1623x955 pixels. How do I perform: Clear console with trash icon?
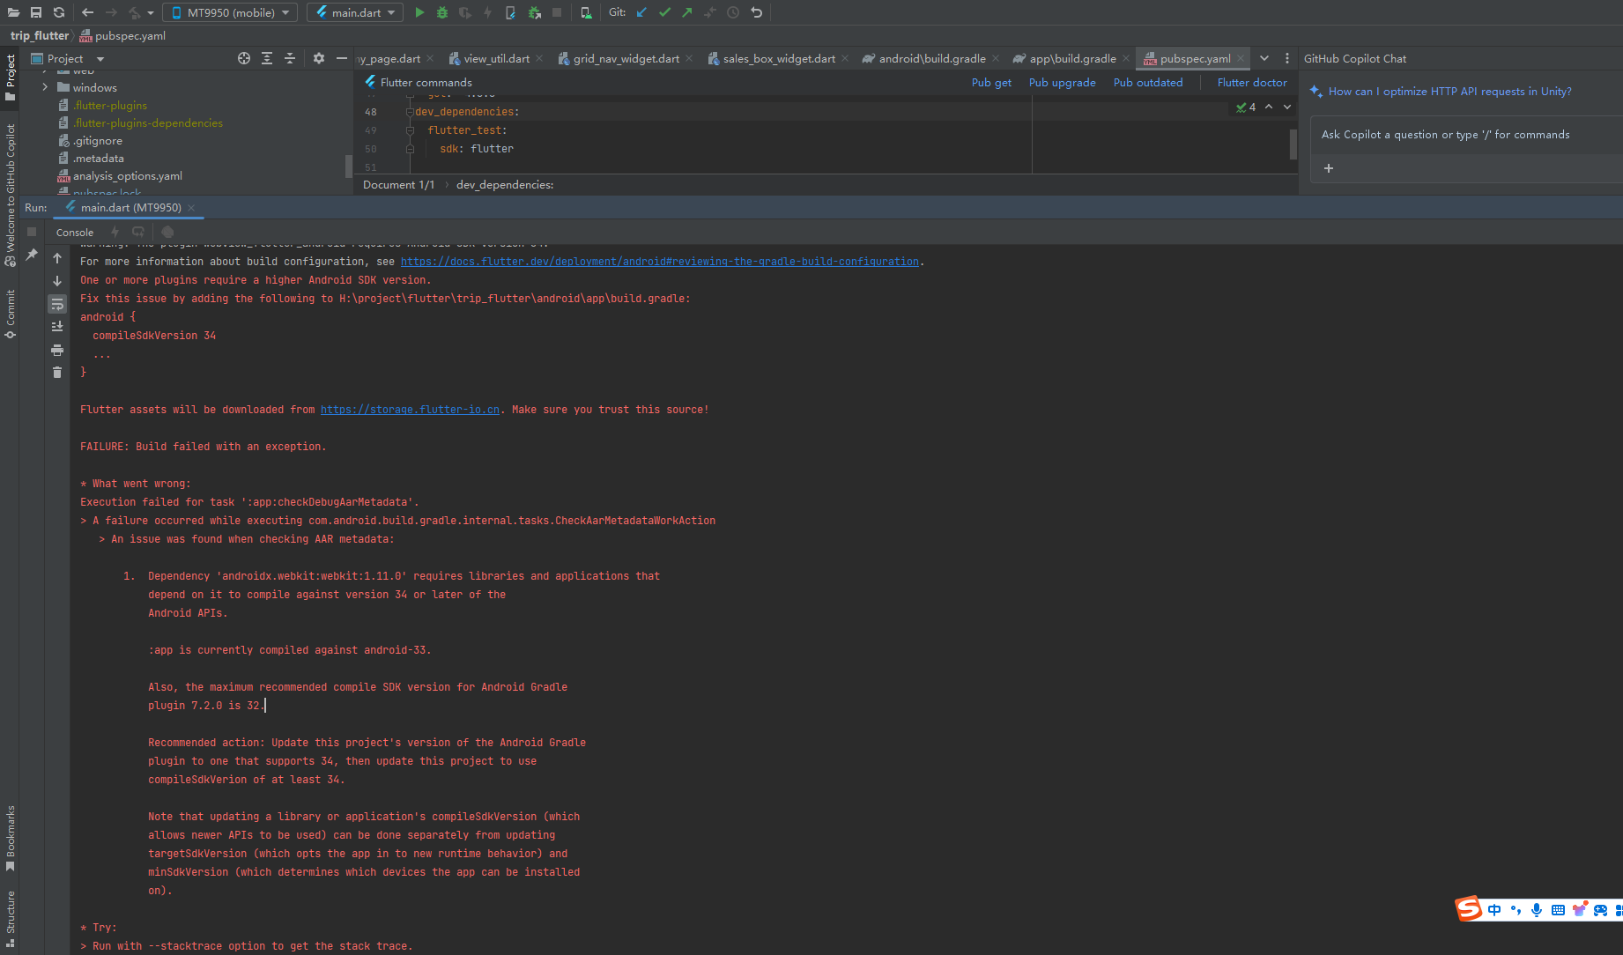pyautogui.click(x=57, y=373)
